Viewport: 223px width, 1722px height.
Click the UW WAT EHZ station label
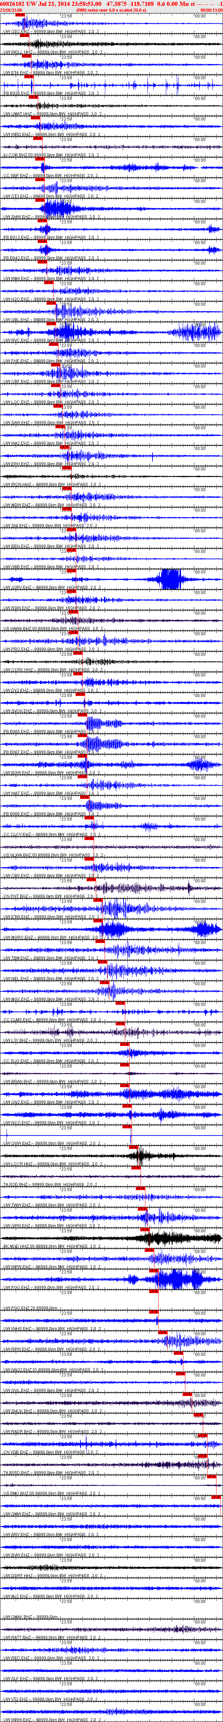(x=52, y=793)
